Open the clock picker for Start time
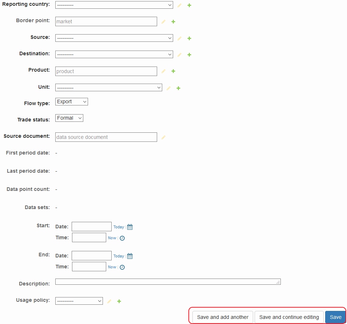The height and width of the screenshot is (324, 347). click(122, 238)
